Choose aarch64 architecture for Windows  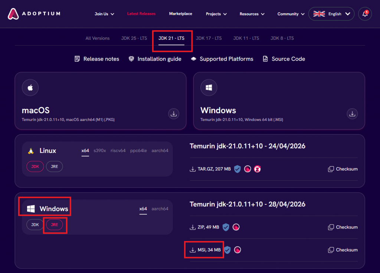coord(160,209)
